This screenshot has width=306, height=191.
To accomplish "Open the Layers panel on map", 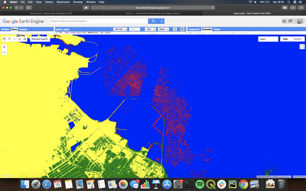I will tap(268, 39).
